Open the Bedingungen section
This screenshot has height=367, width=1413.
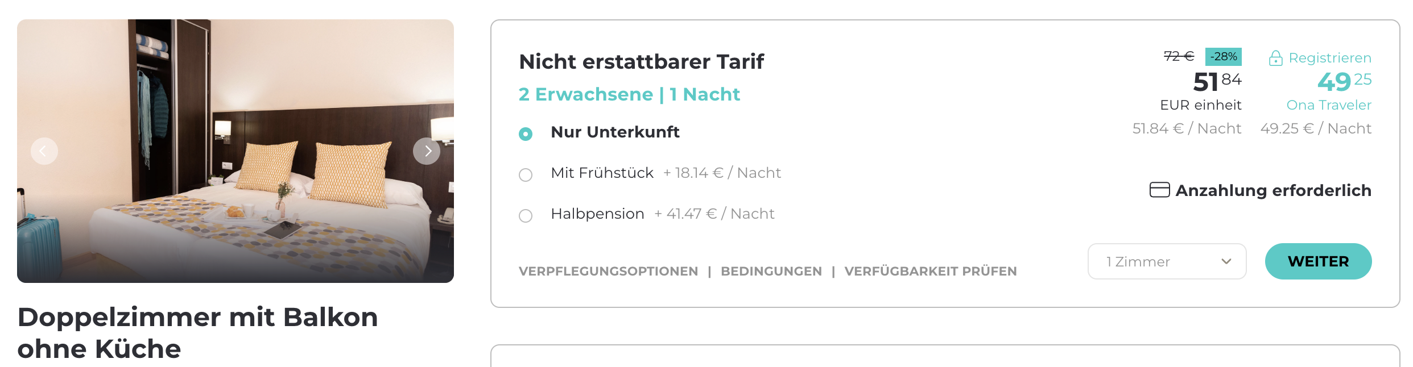point(771,272)
